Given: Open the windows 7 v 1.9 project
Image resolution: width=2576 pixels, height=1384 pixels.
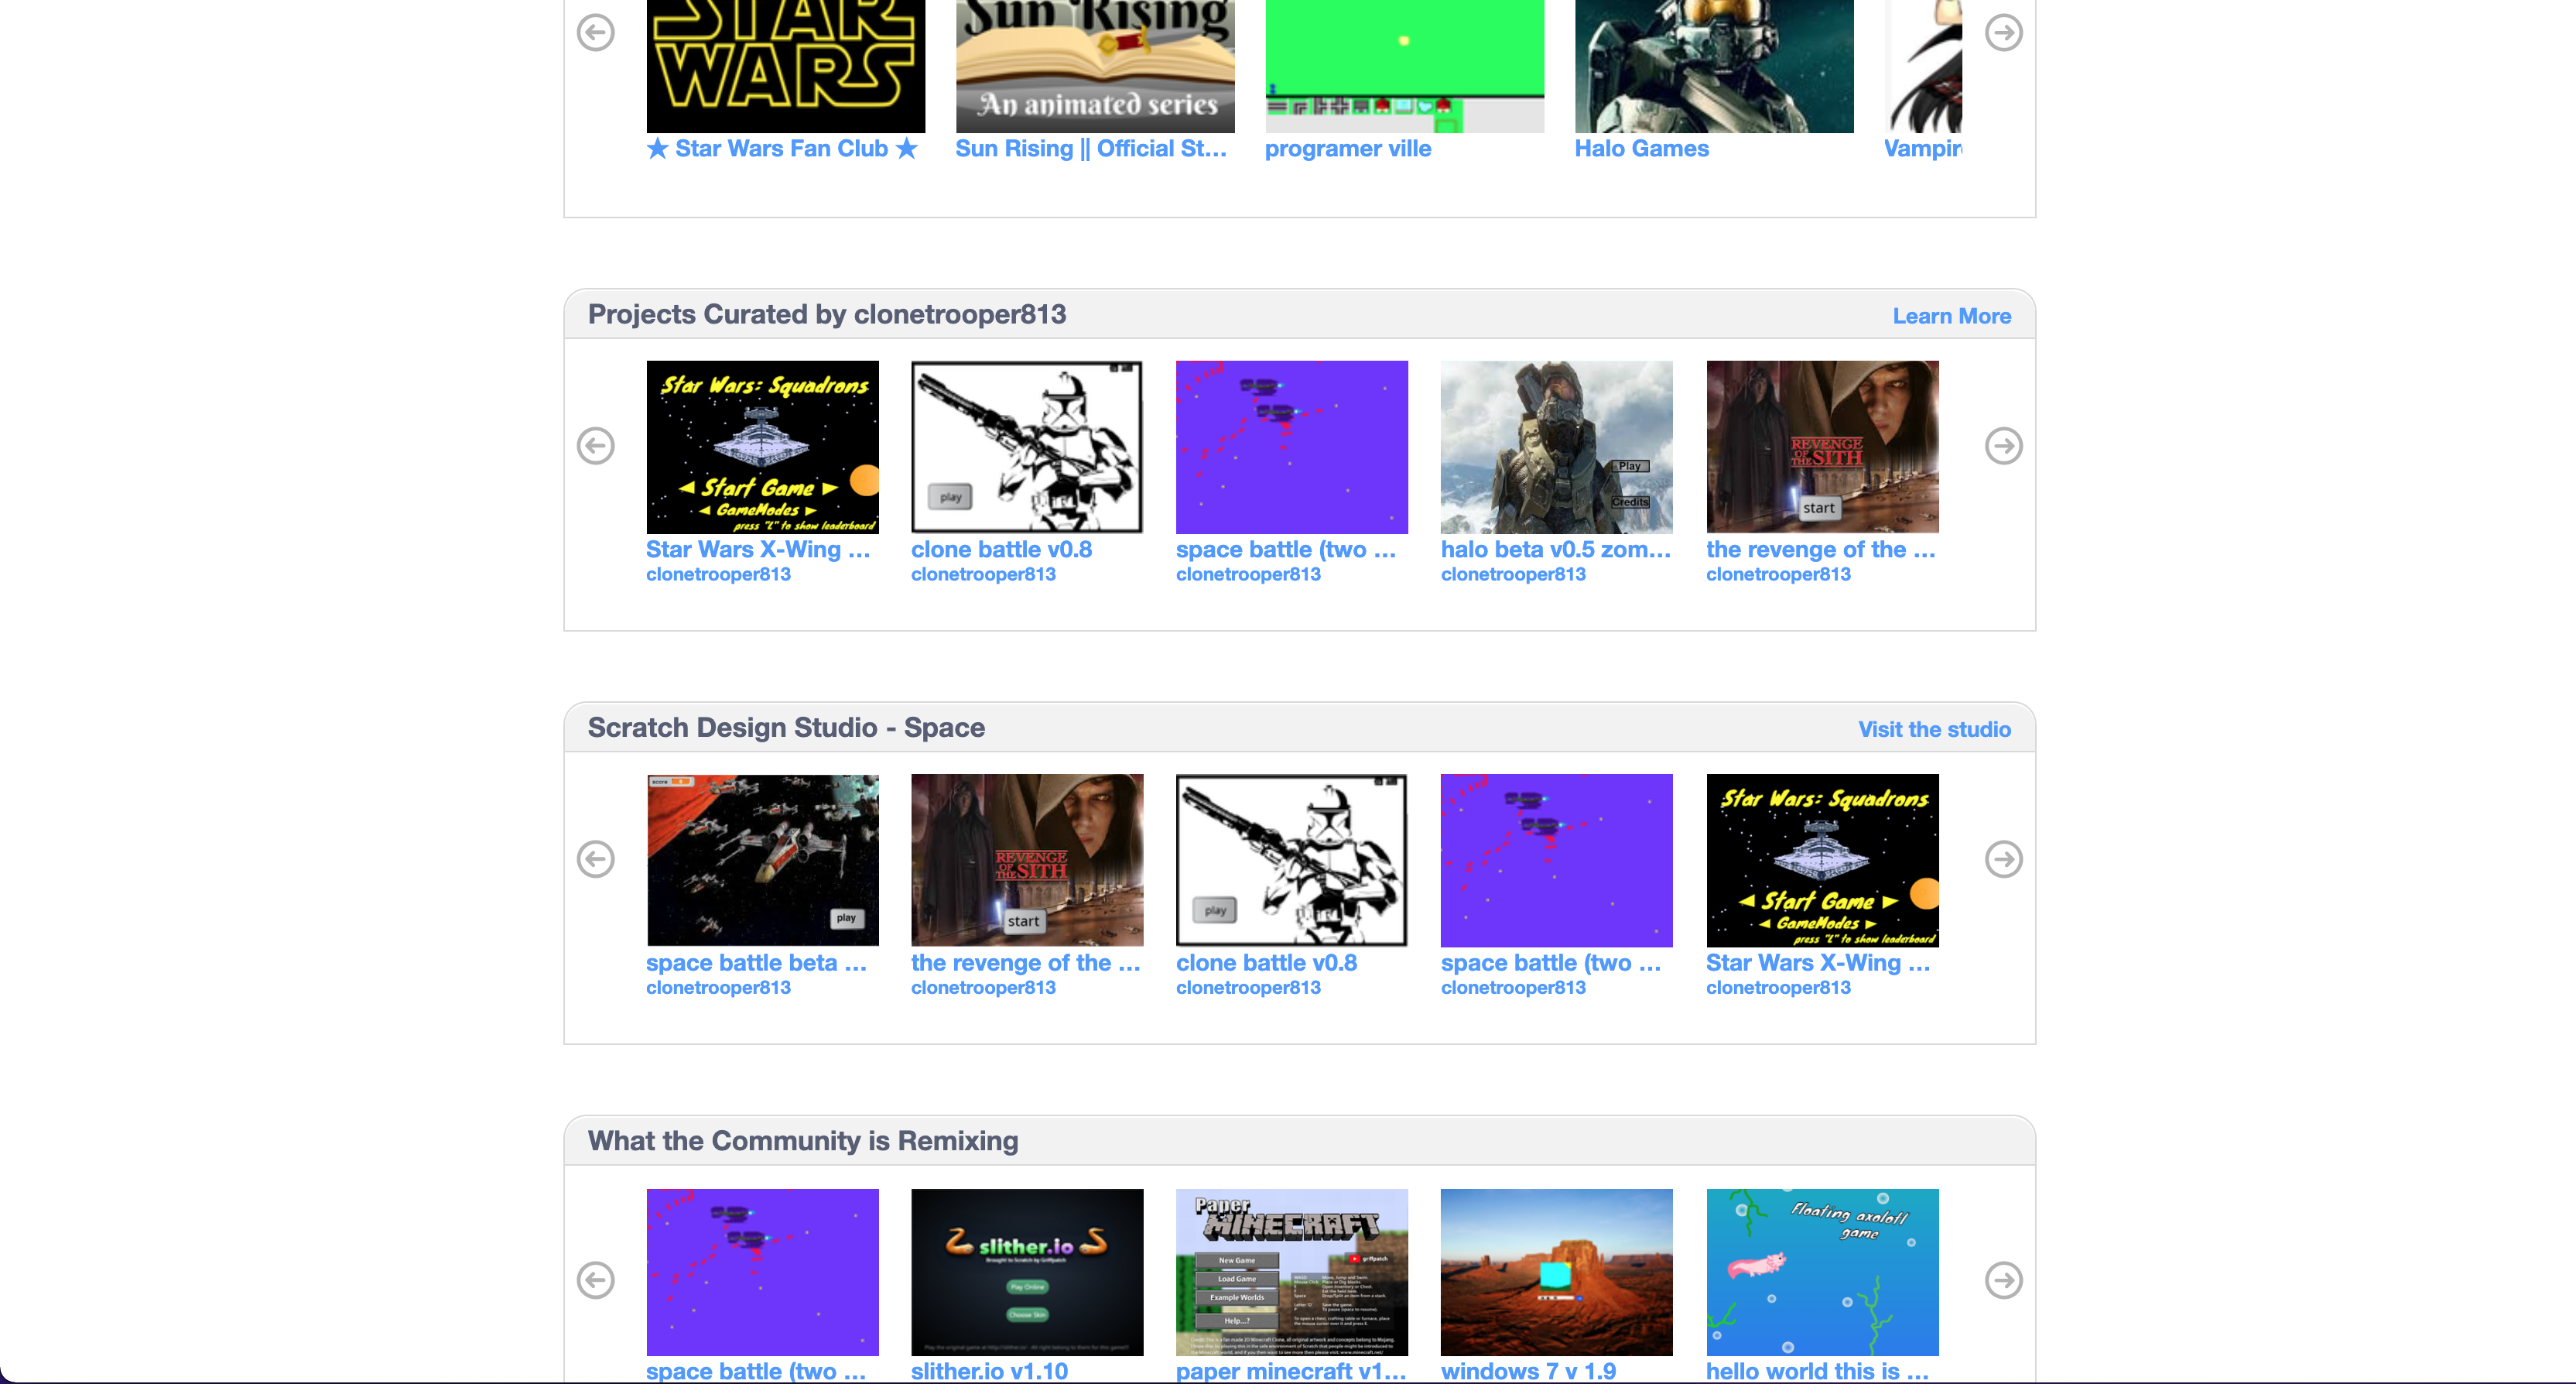Looking at the screenshot, I should (1528, 1371).
